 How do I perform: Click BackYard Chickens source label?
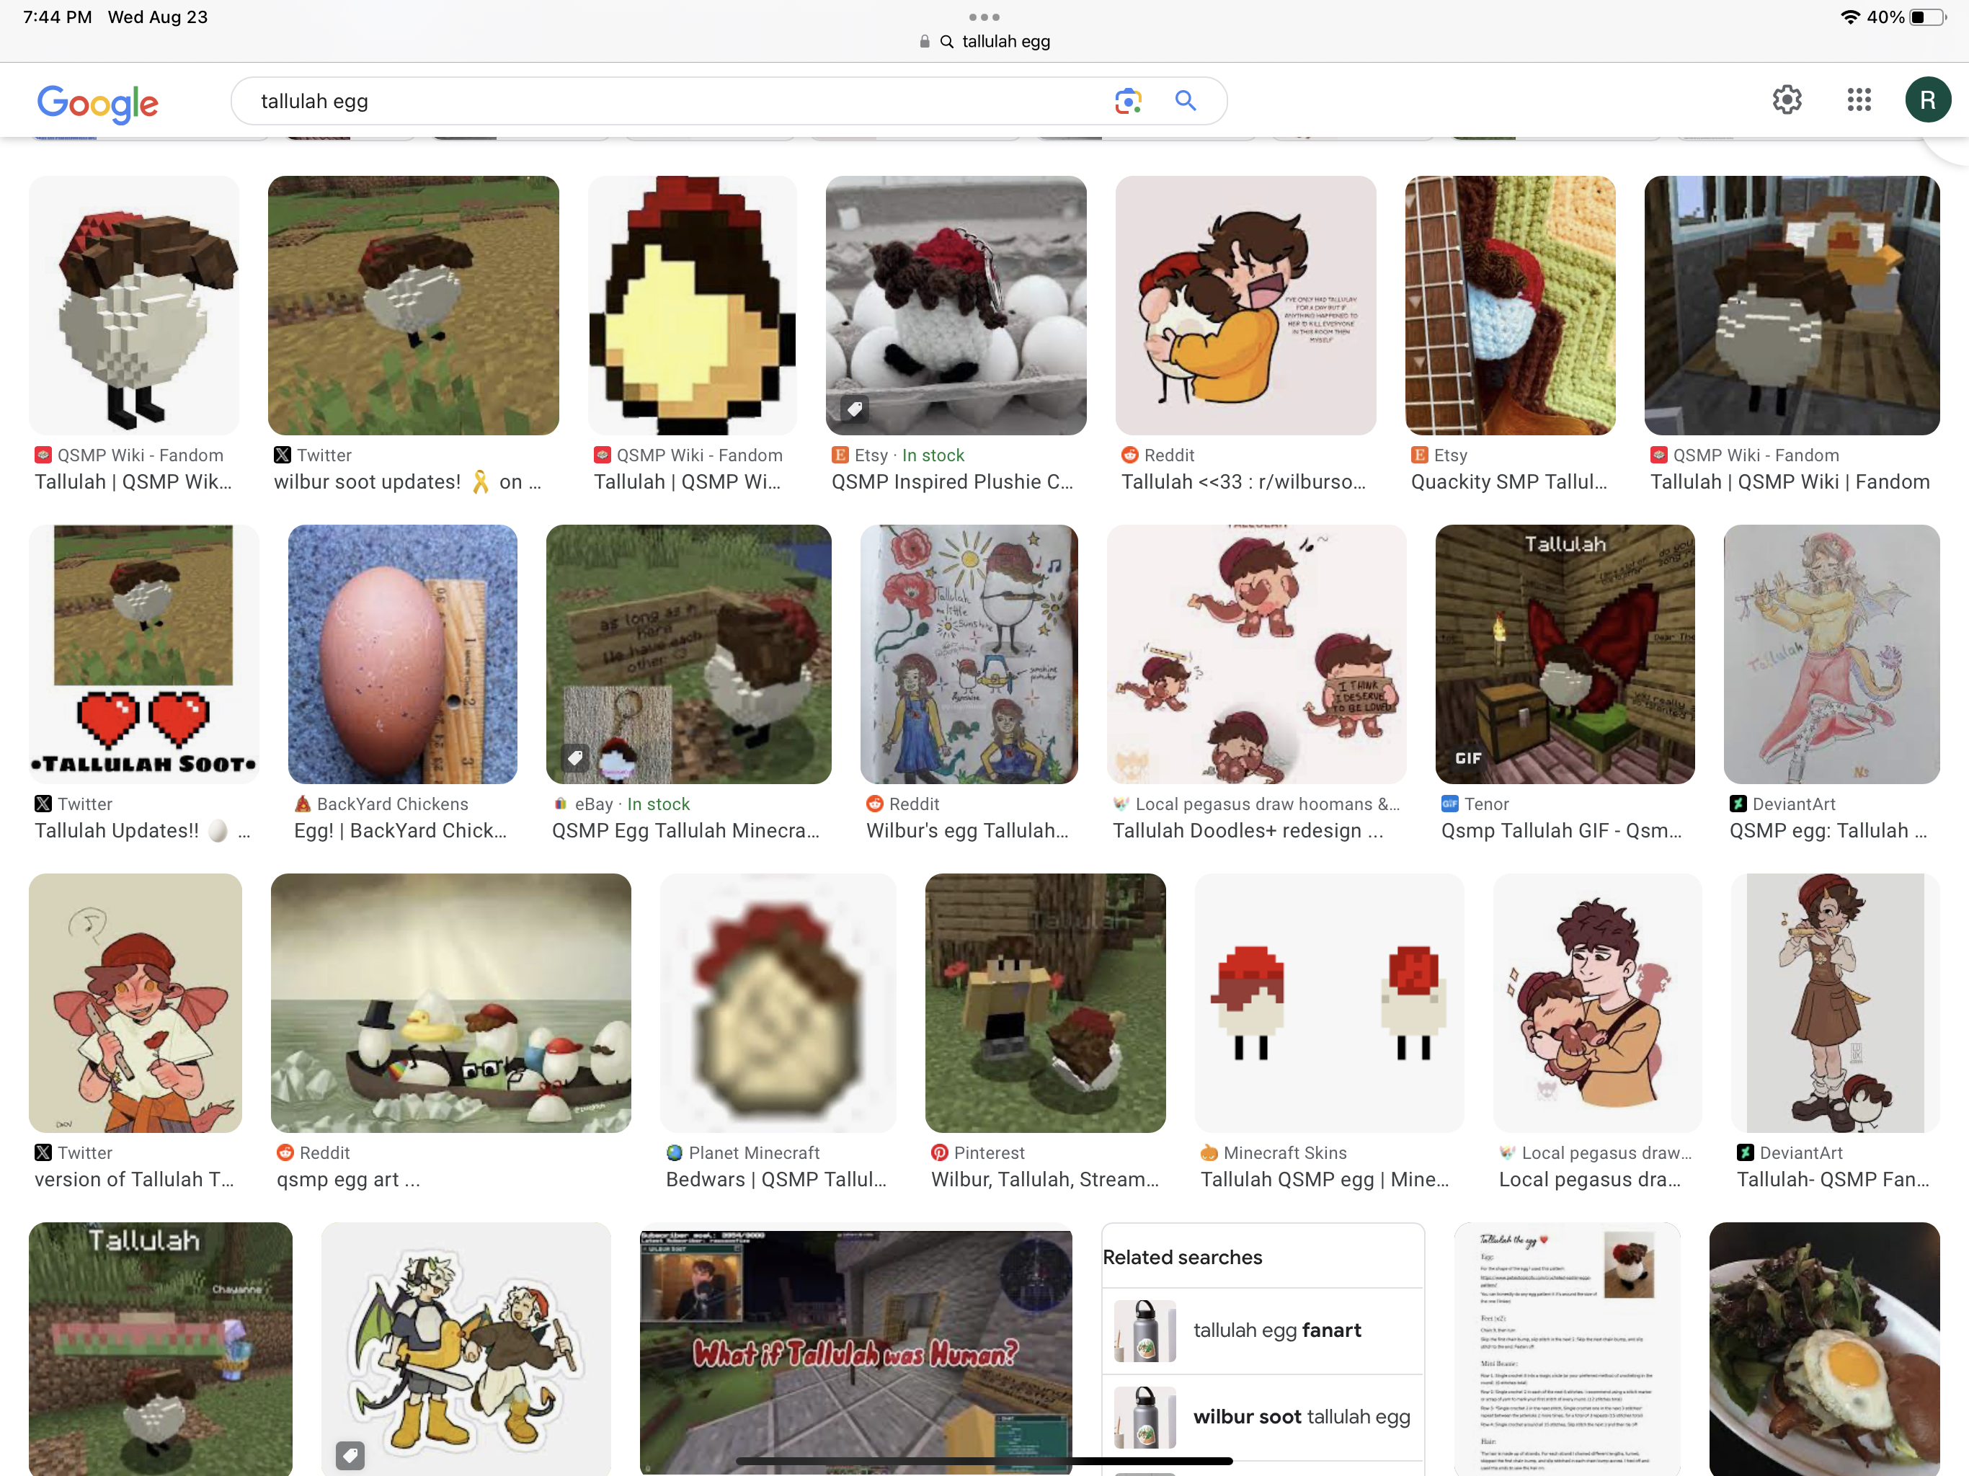click(x=393, y=804)
